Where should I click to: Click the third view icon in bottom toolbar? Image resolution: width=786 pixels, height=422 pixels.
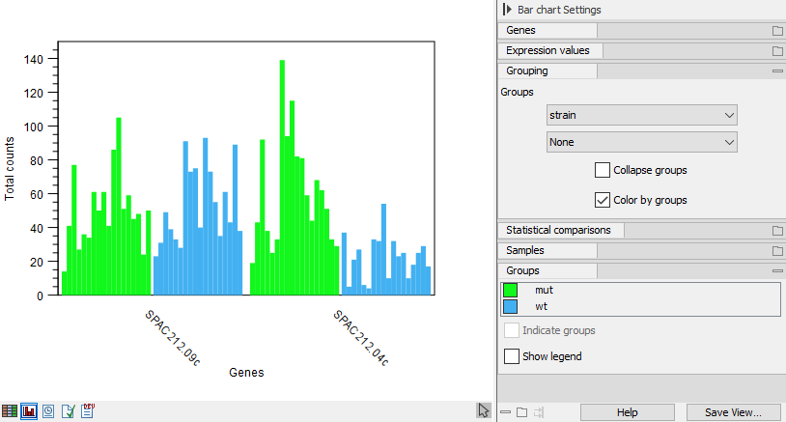pos(48,411)
